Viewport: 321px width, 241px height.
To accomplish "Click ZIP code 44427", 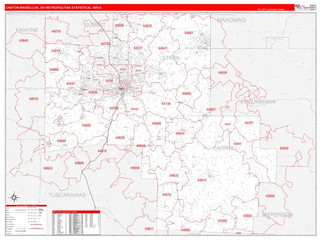I will [x=249, y=123].
